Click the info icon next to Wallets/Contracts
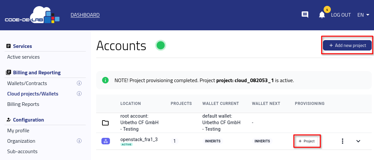 (x=79, y=83)
